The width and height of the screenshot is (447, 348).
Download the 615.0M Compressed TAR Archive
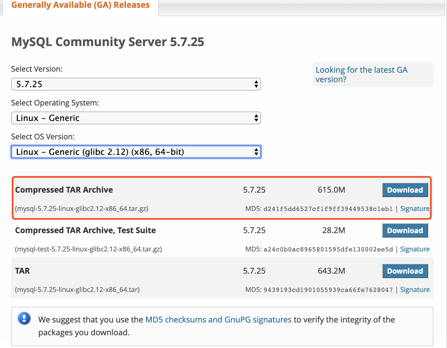coord(405,190)
